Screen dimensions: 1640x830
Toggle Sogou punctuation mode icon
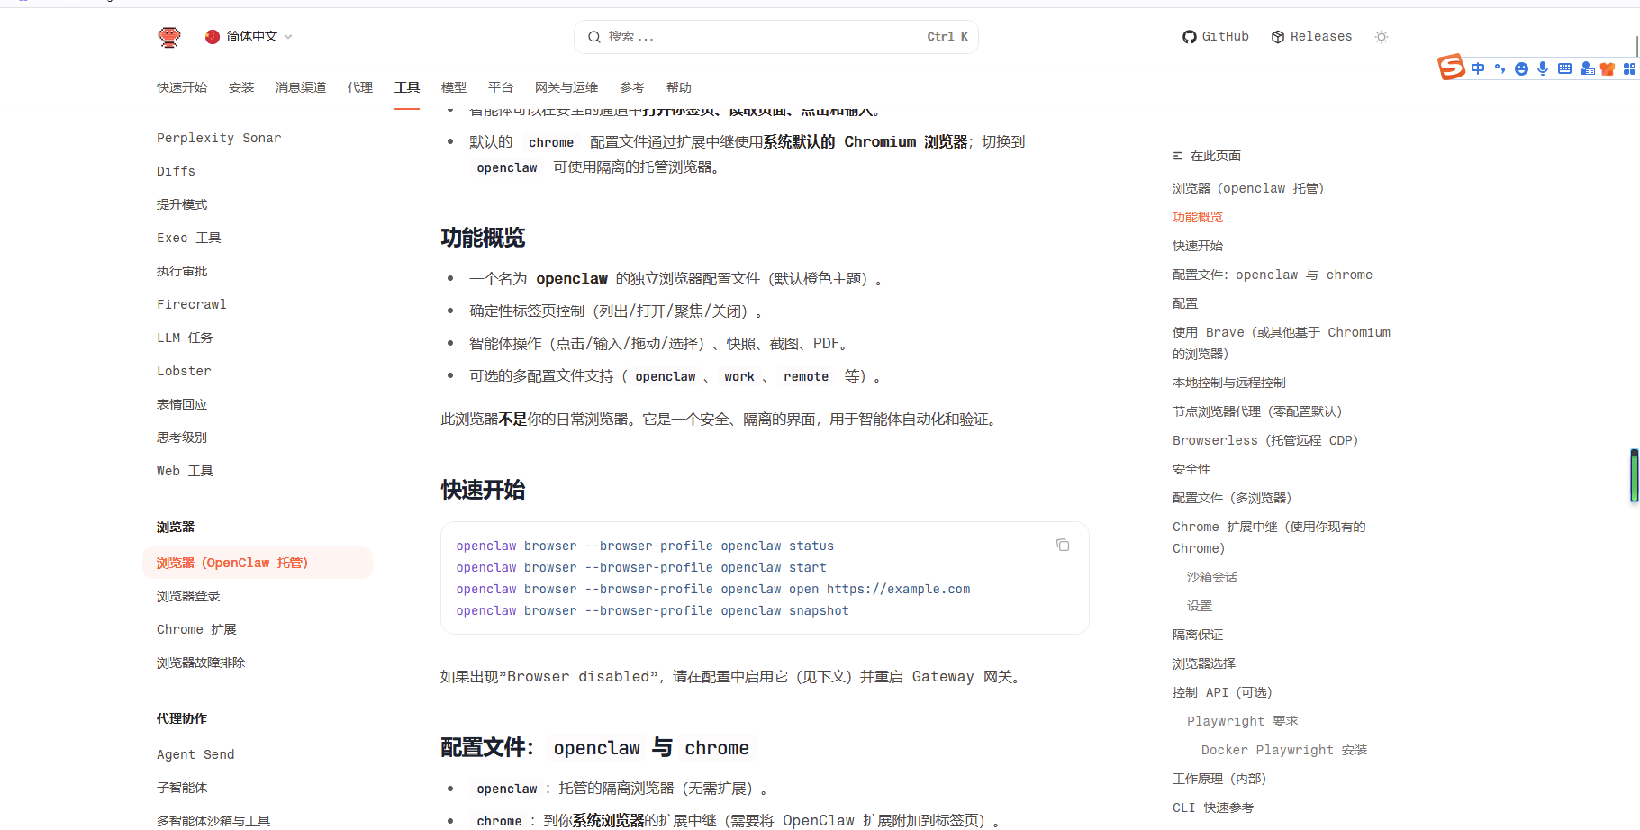[1500, 68]
